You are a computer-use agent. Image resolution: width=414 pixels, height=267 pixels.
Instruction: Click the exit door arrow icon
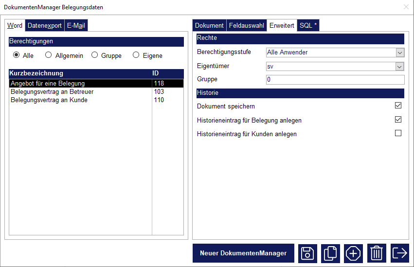(400, 253)
